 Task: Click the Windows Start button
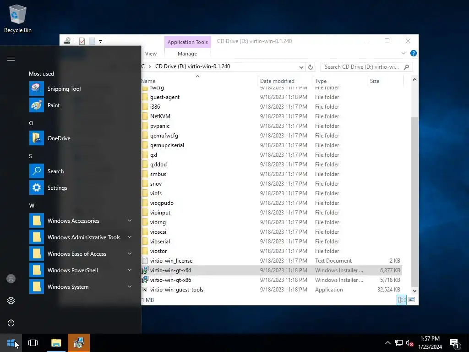pyautogui.click(x=11, y=343)
